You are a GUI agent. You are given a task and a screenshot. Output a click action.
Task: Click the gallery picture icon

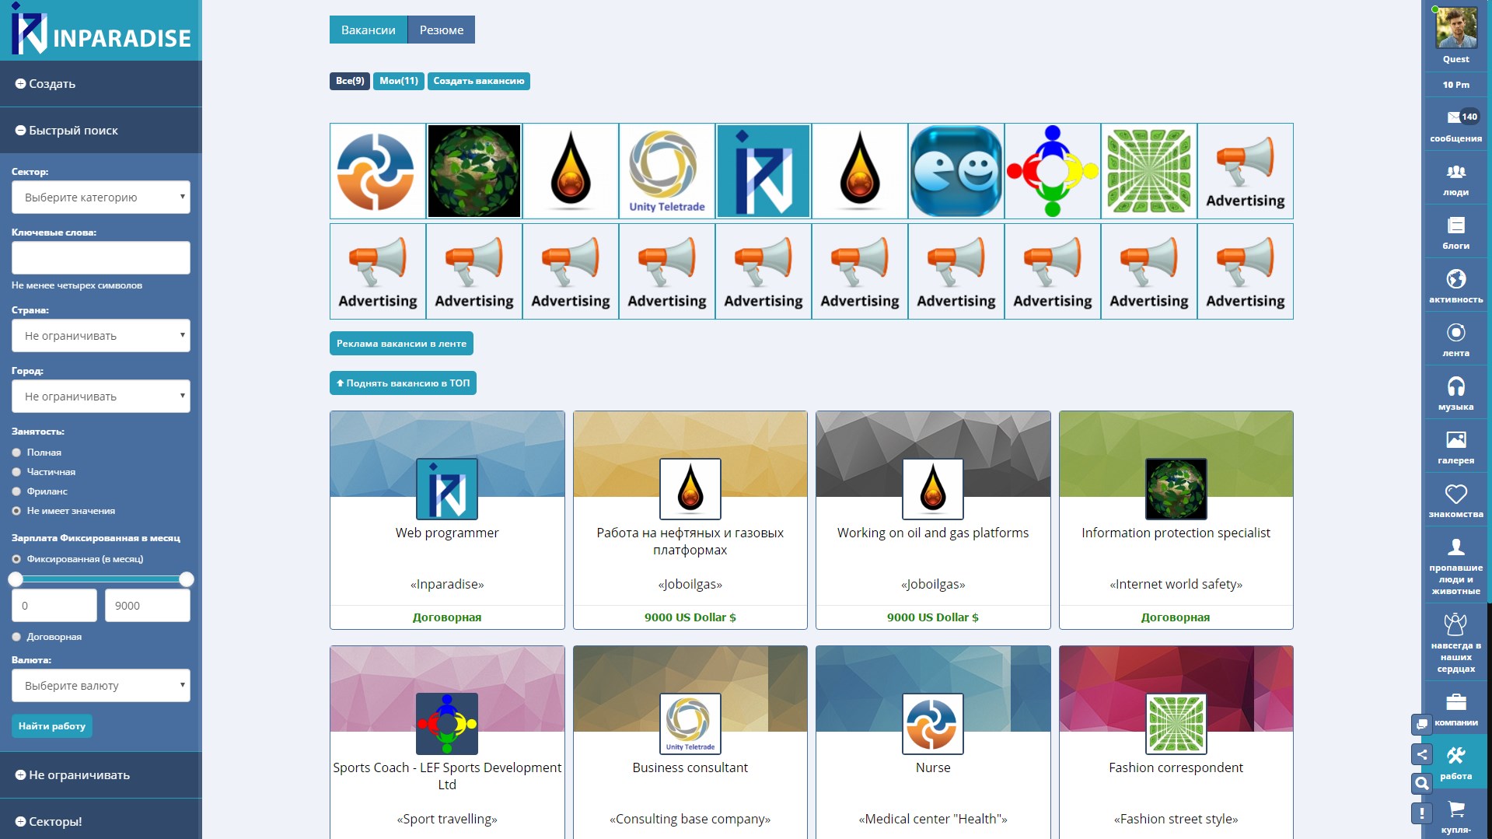point(1455,440)
